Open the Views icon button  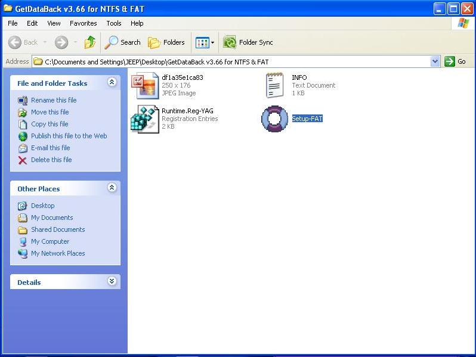click(202, 42)
